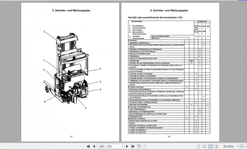Click the greyed-out next view icon
The image size is (247, 150).
click(145, 146)
